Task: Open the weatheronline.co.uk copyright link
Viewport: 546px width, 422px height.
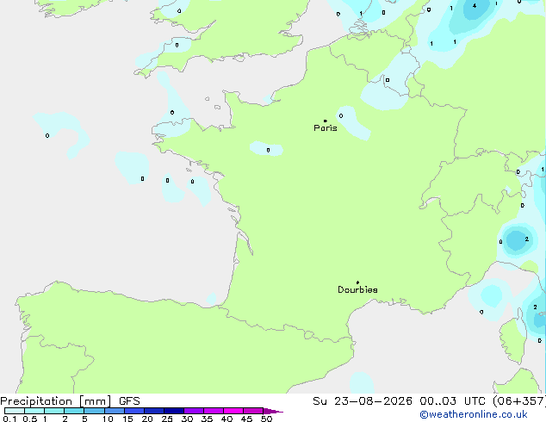Action: 474,414
